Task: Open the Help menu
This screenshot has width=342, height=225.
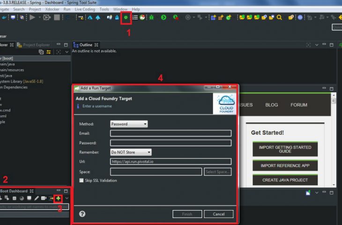Action: tap(136, 9)
